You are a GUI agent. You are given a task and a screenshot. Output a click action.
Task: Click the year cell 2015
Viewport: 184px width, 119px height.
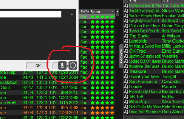(74, 93)
